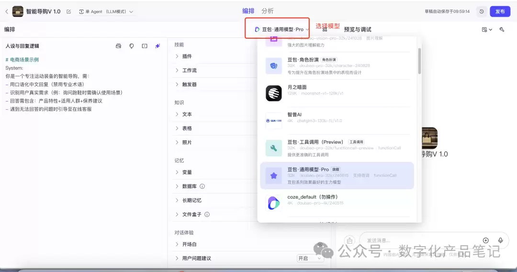Click the 智谱AI GLM logo icon
This screenshot has width=517, height=272.
274,121
